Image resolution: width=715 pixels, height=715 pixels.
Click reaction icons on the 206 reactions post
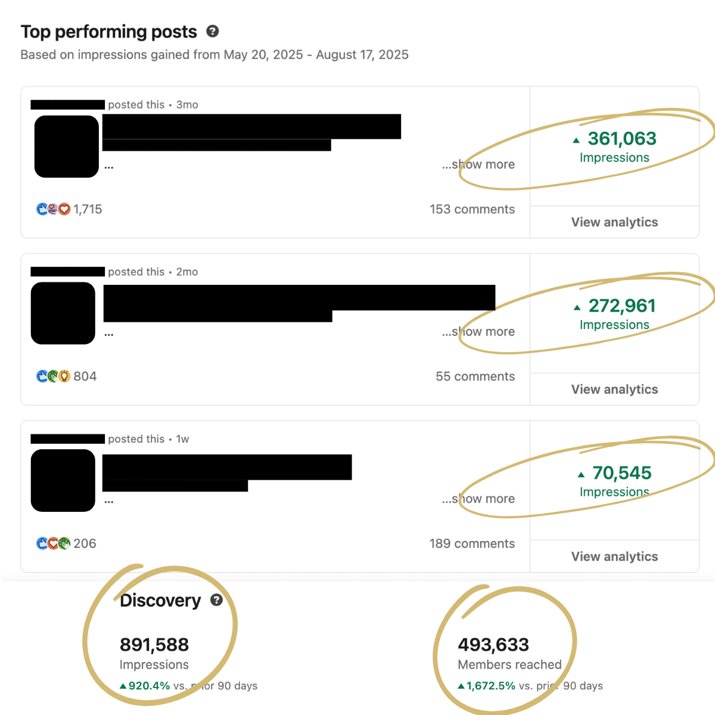53,543
